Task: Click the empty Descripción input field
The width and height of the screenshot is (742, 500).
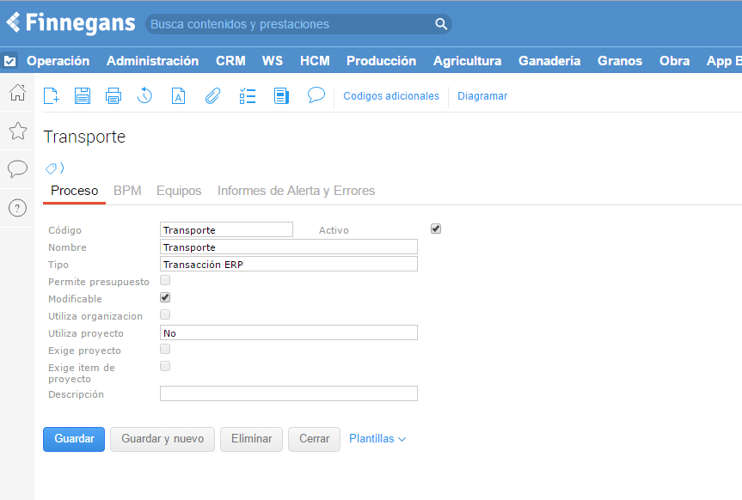Action: pos(289,393)
